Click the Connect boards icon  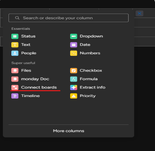[15, 88]
